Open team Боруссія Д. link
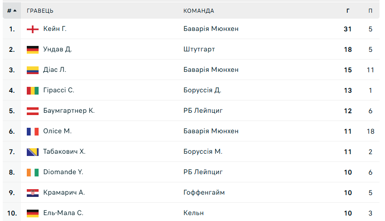The height and width of the screenshot is (221, 385). click(202, 90)
